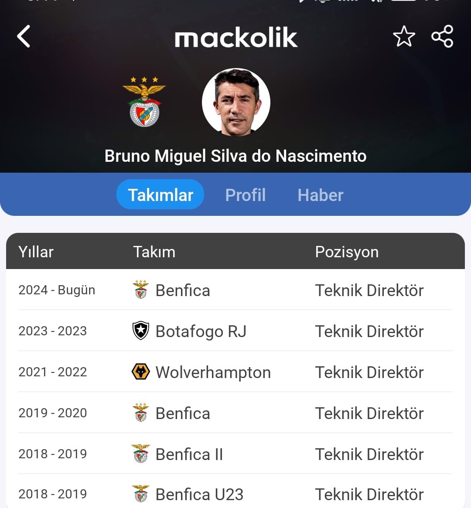
Task: Open the Benfica U23 team link
Action: click(199, 494)
